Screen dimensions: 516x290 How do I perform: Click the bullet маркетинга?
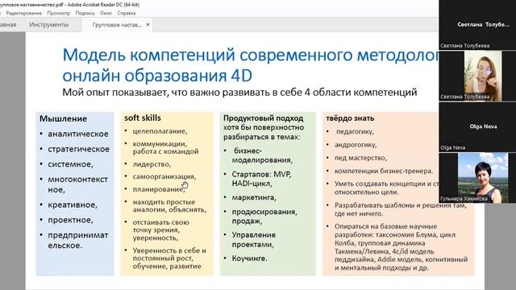tap(254, 197)
